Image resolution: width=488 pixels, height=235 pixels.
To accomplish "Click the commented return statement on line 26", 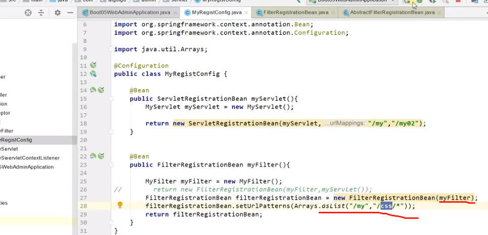I will (263, 190).
